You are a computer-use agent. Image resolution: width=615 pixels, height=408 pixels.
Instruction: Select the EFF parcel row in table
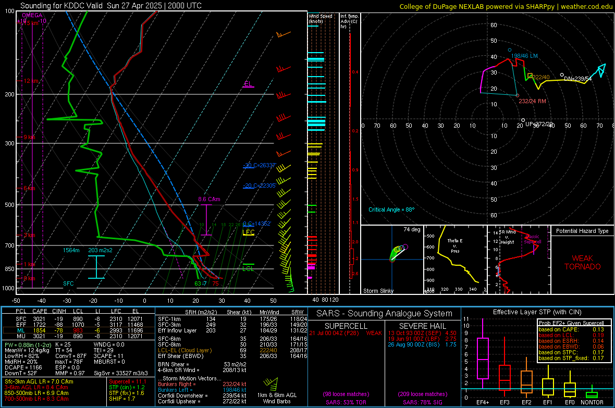79,325
